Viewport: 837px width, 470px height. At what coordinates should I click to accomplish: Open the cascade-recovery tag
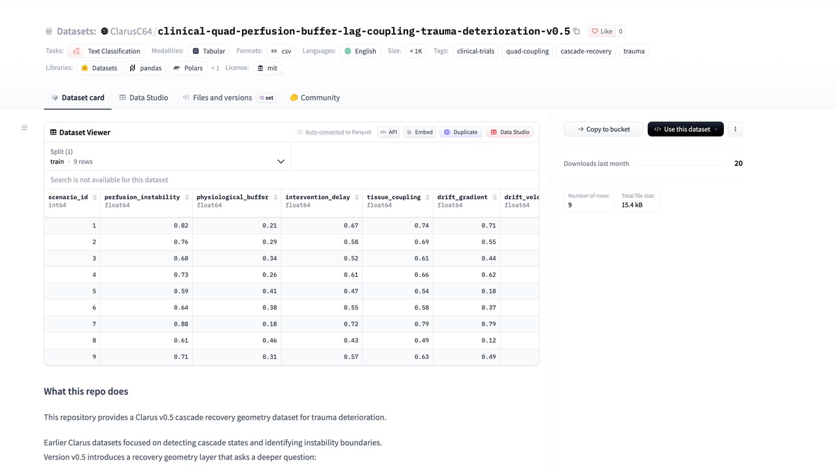pos(586,51)
